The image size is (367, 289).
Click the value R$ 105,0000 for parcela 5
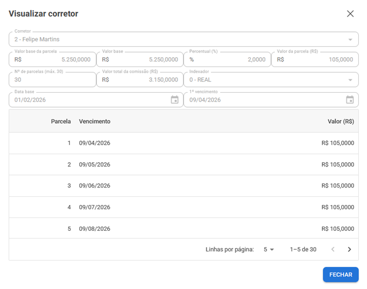pos(338,229)
